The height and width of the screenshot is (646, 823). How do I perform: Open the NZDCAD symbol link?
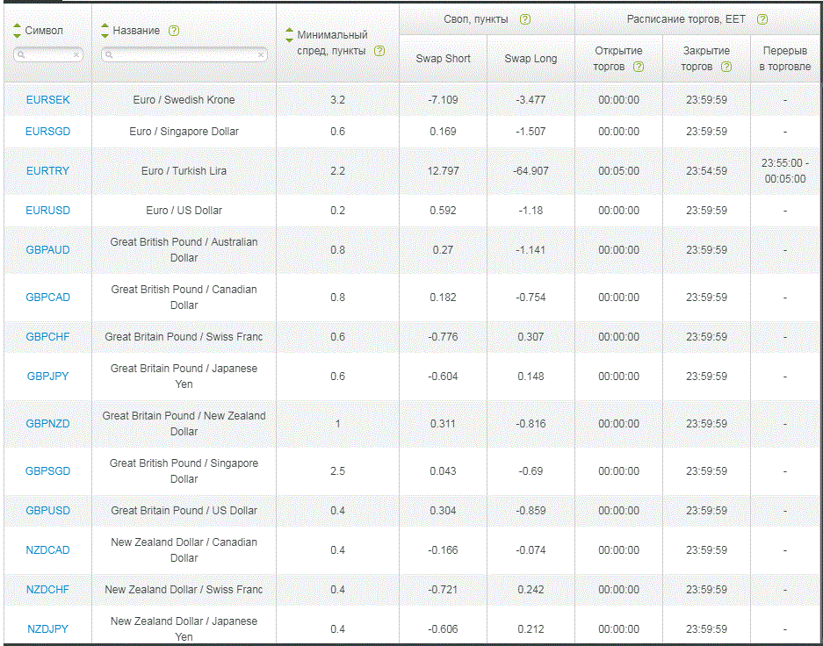coord(48,550)
